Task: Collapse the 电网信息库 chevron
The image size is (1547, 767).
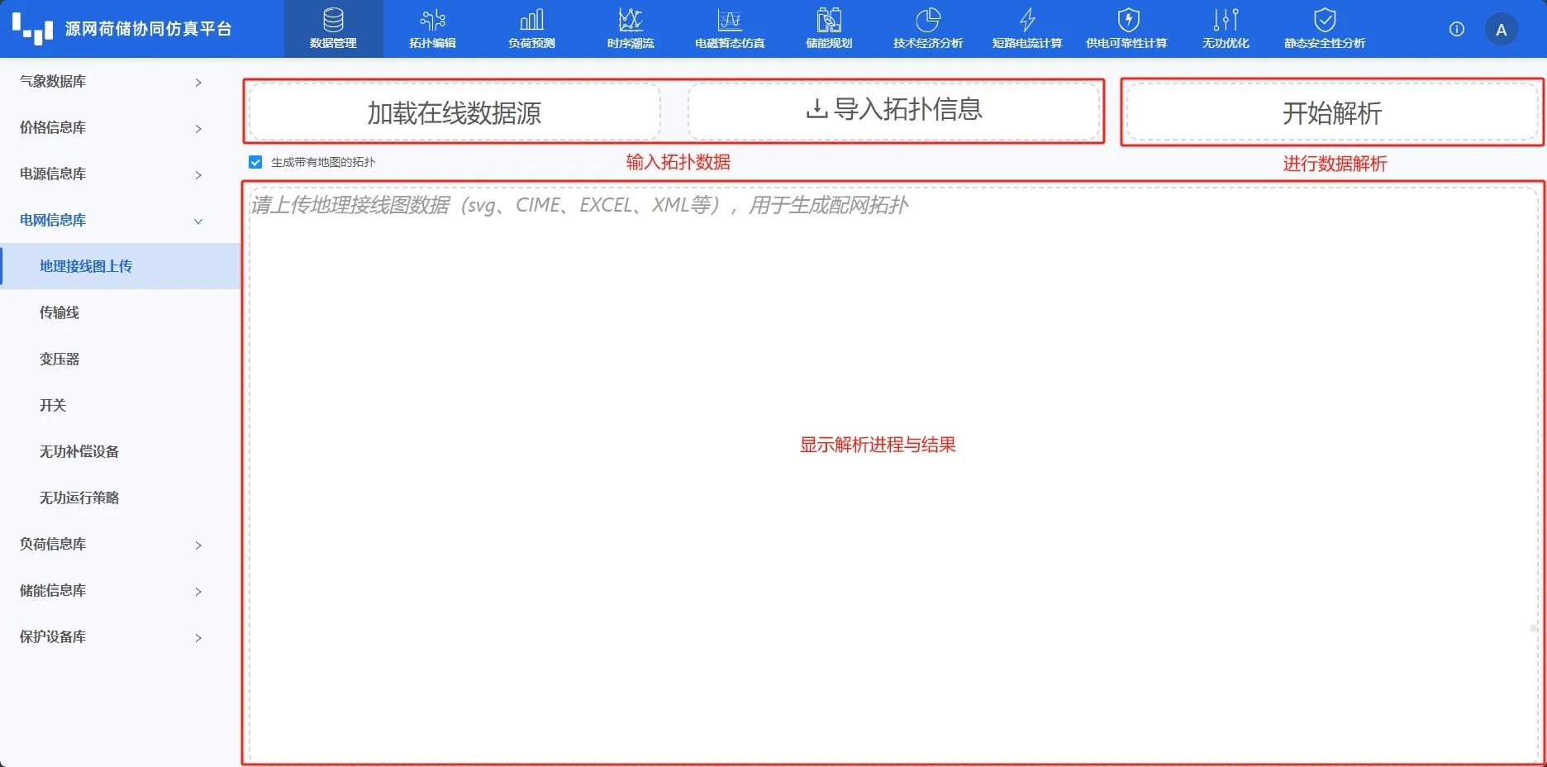Action: tap(198, 221)
